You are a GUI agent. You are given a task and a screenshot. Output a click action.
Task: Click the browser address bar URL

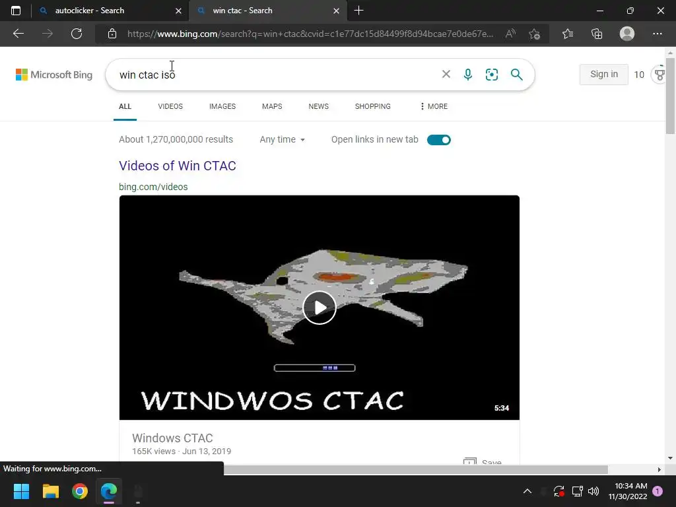point(310,34)
